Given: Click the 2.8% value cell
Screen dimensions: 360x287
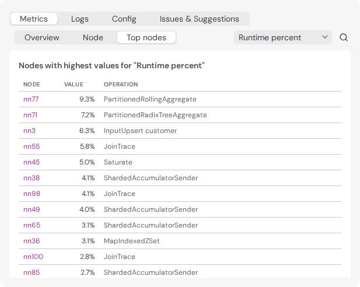Looking at the screenshot, I should 88,257.
